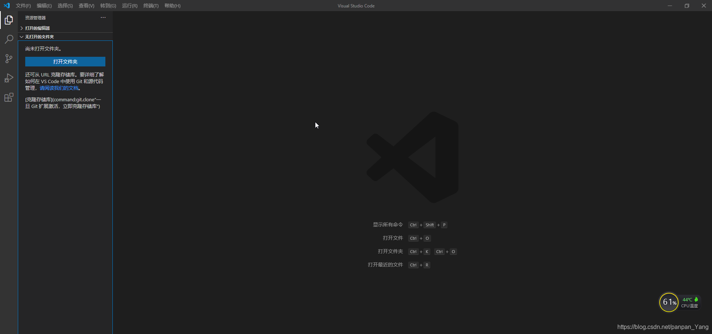
Task: Click the 克隆存储库 command text
Action: [x=63, y=103]
